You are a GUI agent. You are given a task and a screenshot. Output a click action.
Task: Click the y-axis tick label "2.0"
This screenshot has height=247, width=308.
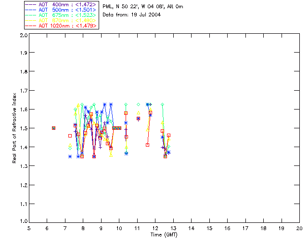point(24,36)
